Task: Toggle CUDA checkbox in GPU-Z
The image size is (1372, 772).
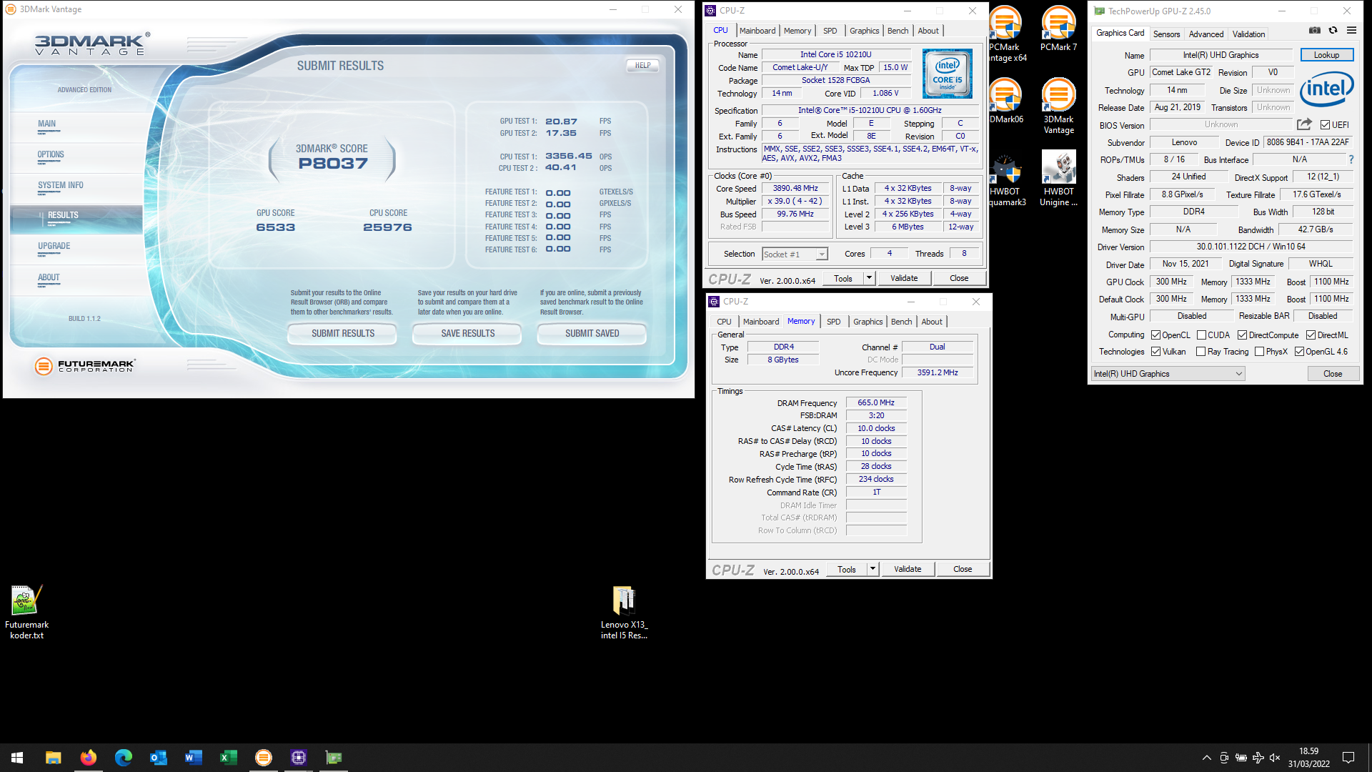Action: (x=1201, y=335)
